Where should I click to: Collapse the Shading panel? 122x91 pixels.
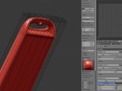click(83, 55)
